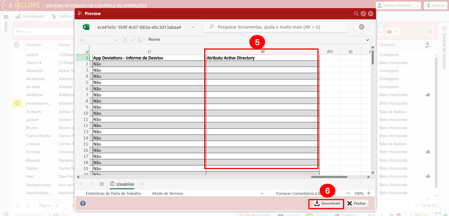Click the select-all corner of the grid
This screenshot has width=449, height=216.
[86, 51]
